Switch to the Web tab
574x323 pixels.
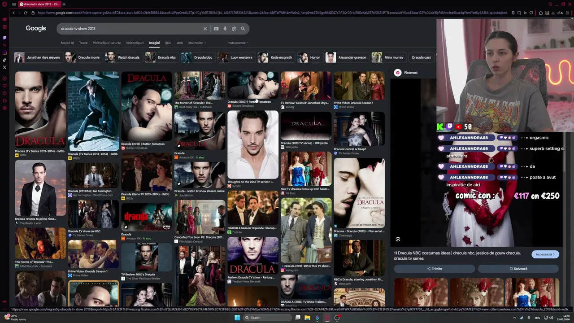tap(179, 43)
